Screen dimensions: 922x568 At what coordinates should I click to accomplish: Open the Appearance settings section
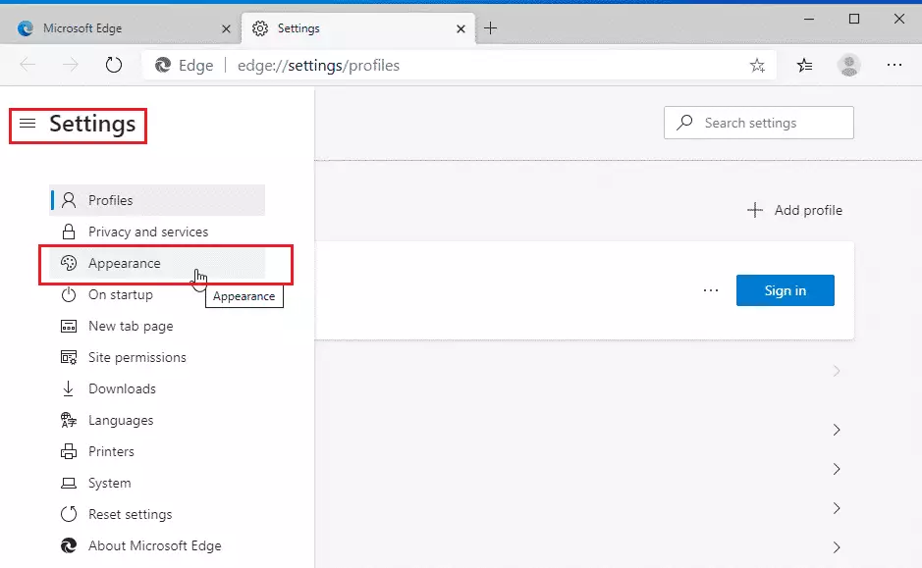(x=157, y=263)
